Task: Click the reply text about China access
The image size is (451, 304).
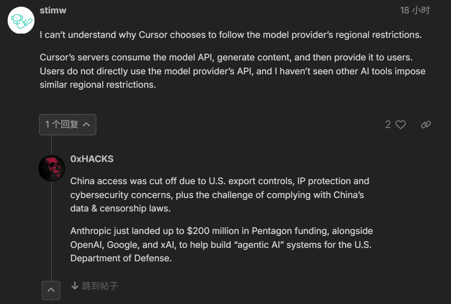Action: [220, 195]
